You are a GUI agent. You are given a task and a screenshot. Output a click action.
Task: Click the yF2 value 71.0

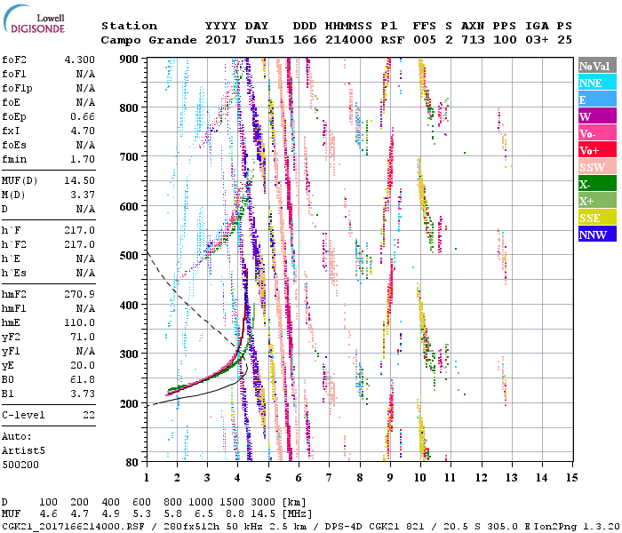83,337
